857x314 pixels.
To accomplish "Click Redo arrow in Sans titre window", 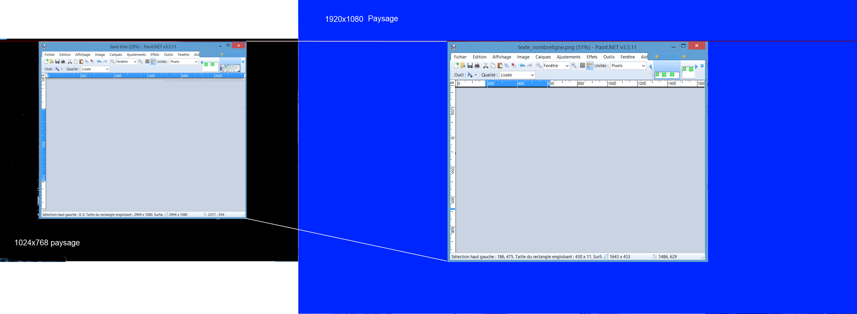I will [x=105, y=61].
